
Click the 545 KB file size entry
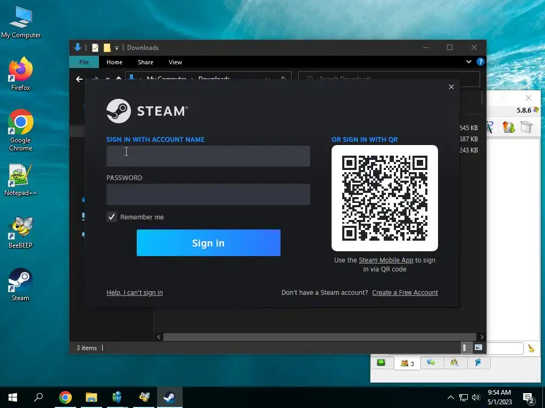coord(468,127)
